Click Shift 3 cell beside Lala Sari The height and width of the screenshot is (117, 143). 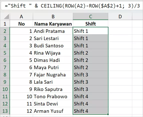(90, 82)
